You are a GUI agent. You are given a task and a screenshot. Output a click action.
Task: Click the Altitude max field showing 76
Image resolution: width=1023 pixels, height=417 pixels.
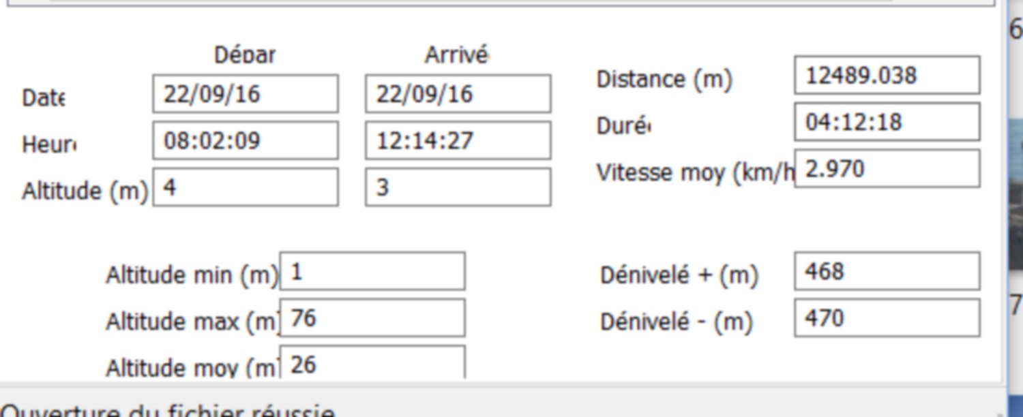(x=372, y=318)
